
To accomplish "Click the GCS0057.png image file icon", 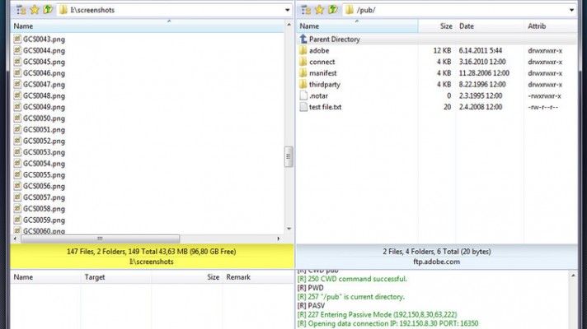I will 17,197.
